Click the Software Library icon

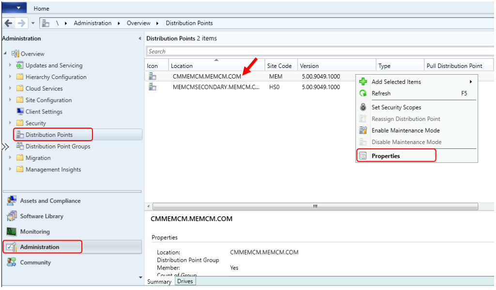pos(12,216)
